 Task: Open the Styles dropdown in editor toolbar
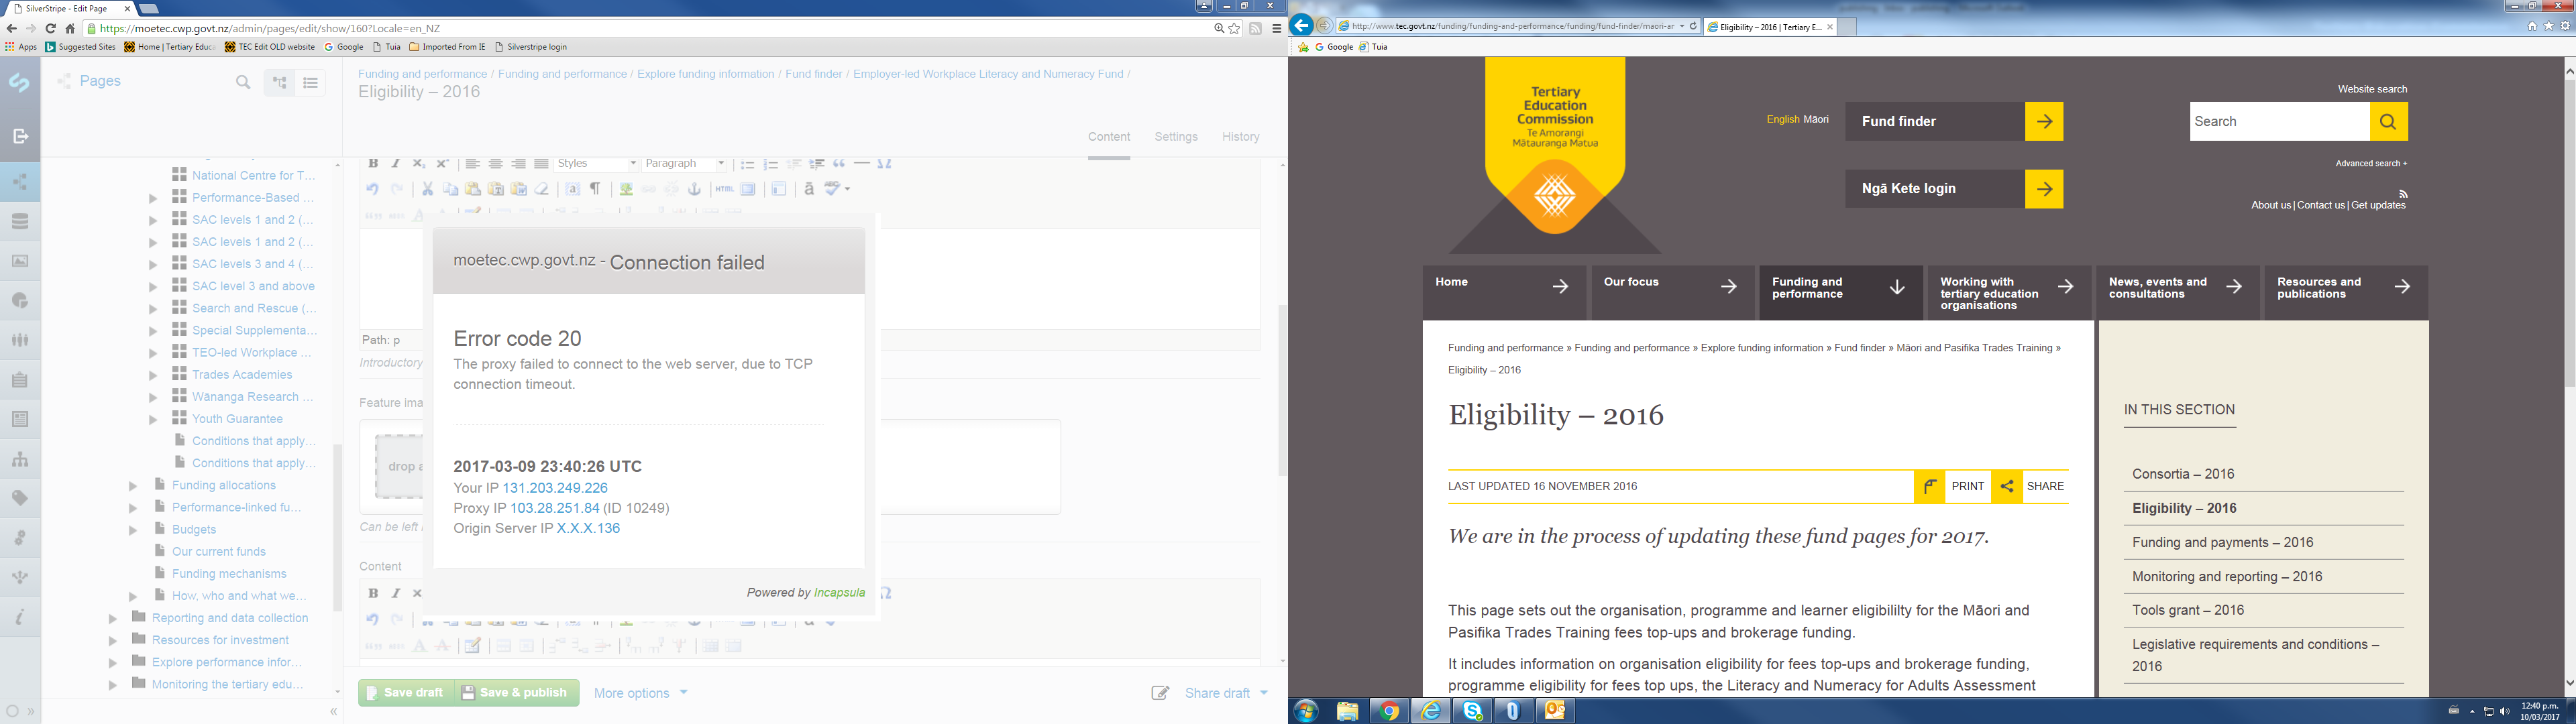[597, 164]
